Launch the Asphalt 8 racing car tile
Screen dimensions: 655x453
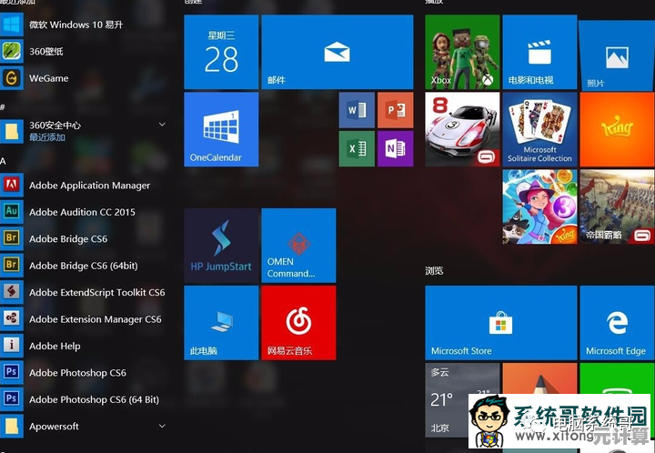[462, 129]
